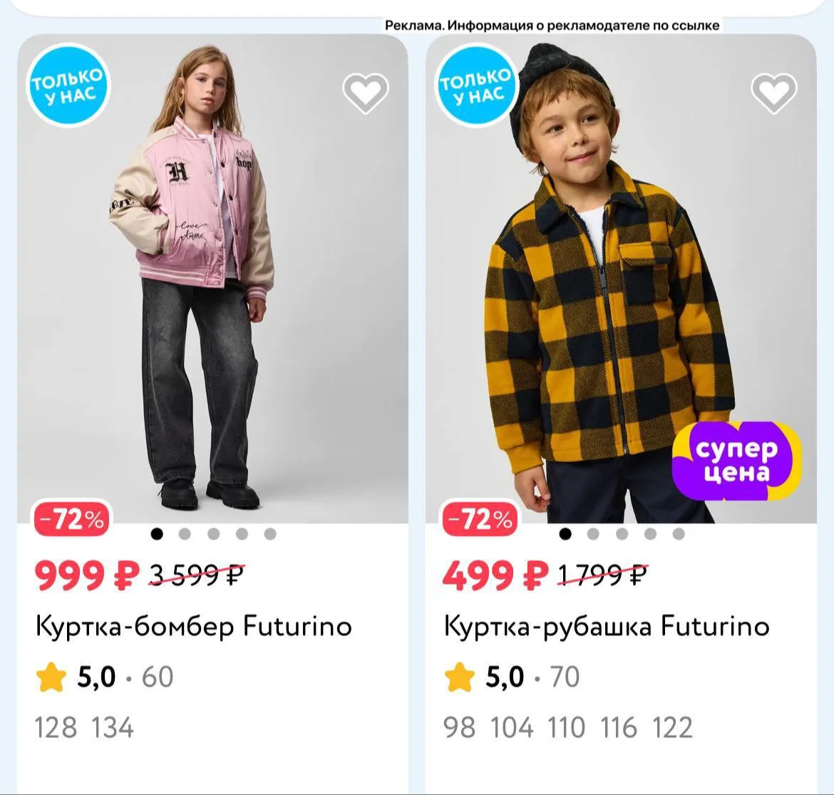The width and height of the screenshot is (834, 795).
Task: Click star rating icon for shirt-jacket
Action: pos(459,677)
